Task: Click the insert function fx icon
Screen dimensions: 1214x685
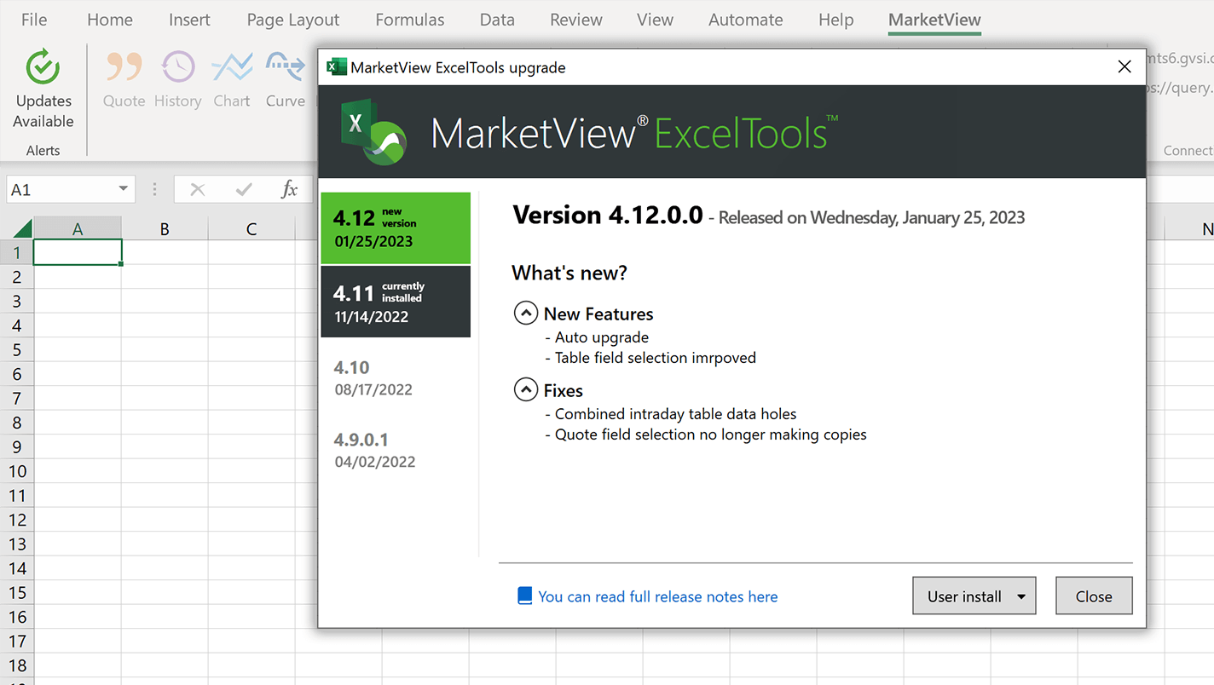Action: click(289, 190)
